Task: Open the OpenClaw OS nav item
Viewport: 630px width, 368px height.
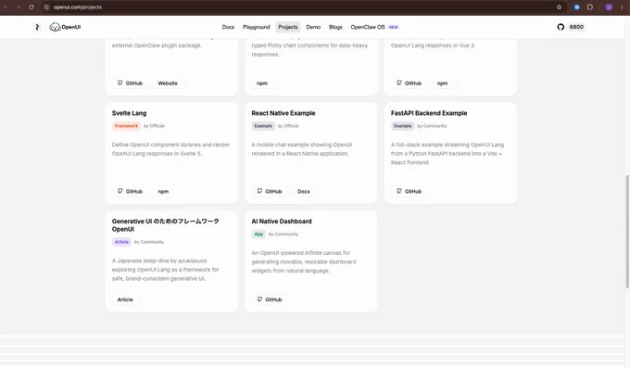Action: pyautogui.click(x=374, y=27)
